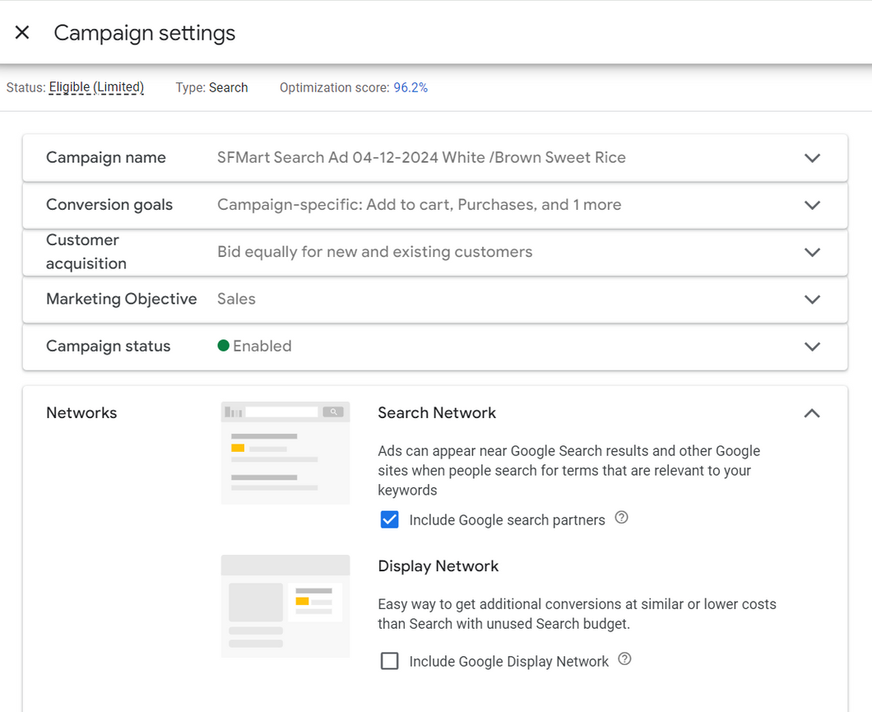This screenshot has width=872, height=712.
Task: Click the 'Enabled' status text
Action: tap(262, 346)
